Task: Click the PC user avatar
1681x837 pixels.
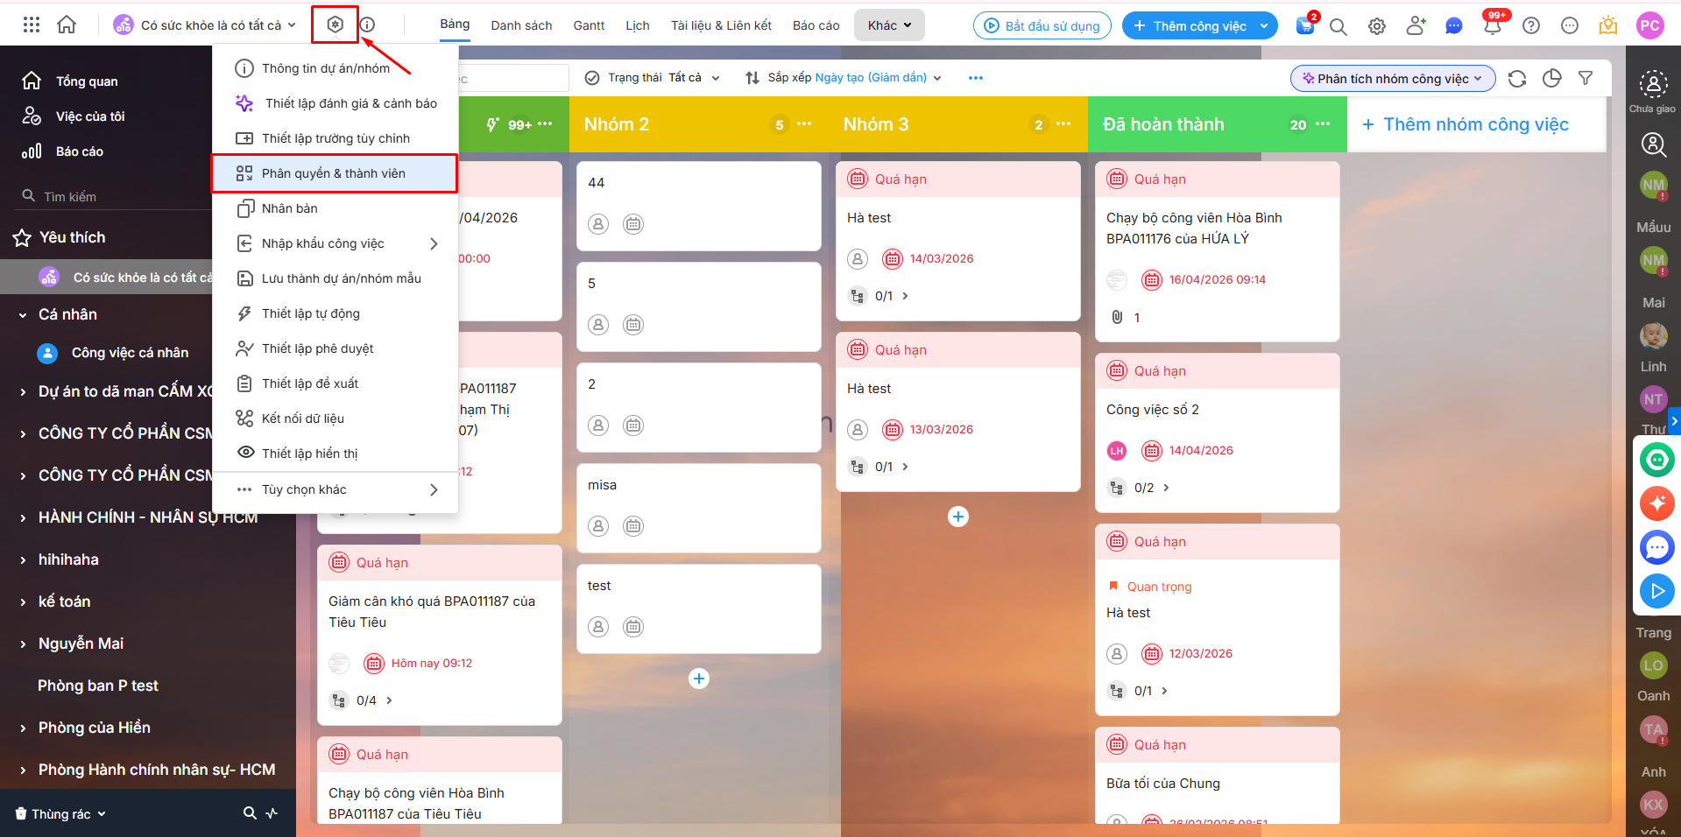Action: [x=1650, y=26]
